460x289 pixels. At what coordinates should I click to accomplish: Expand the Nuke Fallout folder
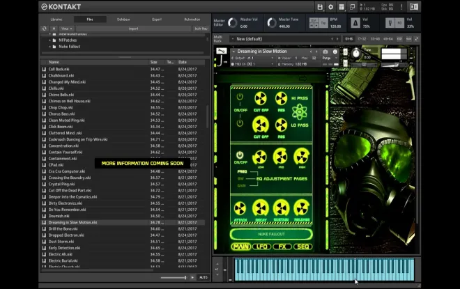pyautogui.click(x=50, y=47)
